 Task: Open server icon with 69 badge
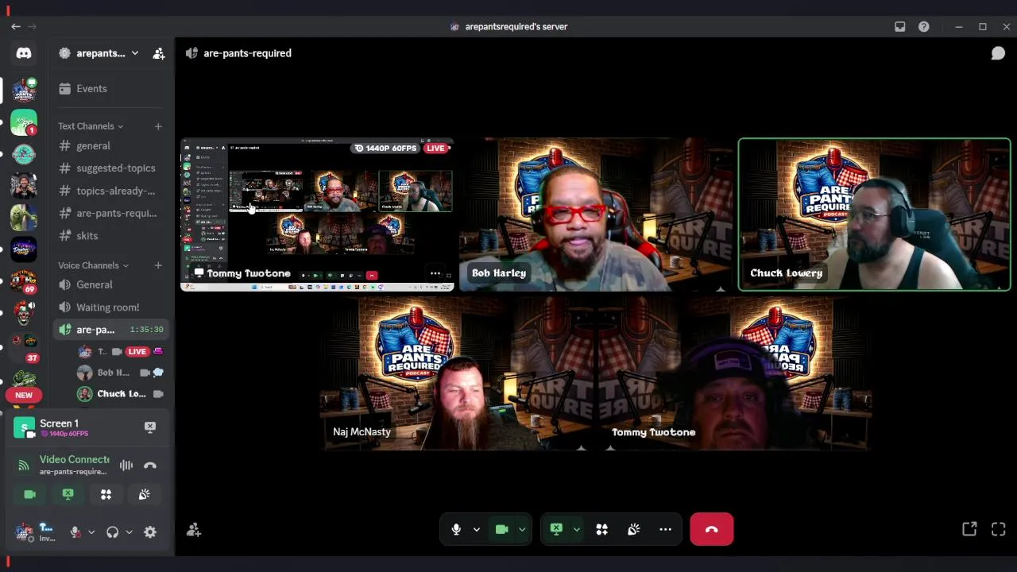[x=24, y=280]
